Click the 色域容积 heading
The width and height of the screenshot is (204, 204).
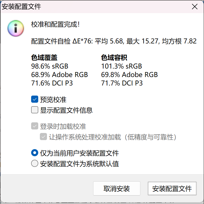click(x=114, y=58)
